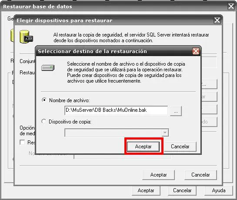Viewport: 237px width, 200px height.
Task: Click the MuOnline.bak file path field
Action: coord(116,110)
